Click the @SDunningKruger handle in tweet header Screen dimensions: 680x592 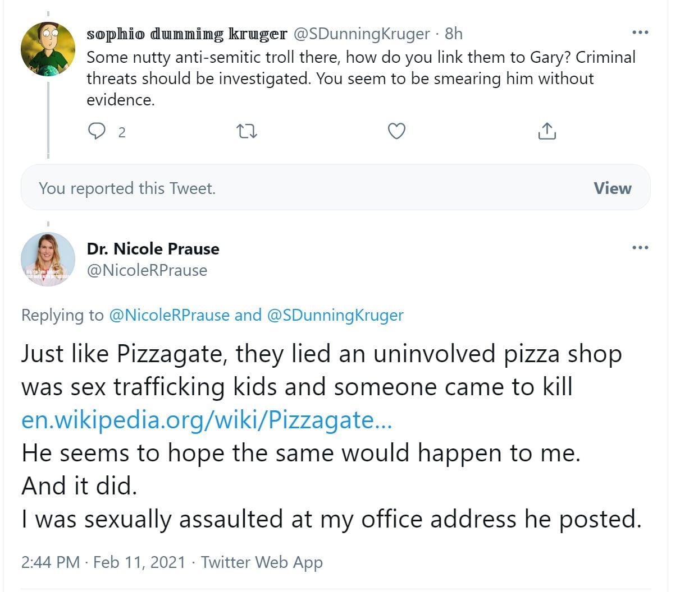point(362,34)
